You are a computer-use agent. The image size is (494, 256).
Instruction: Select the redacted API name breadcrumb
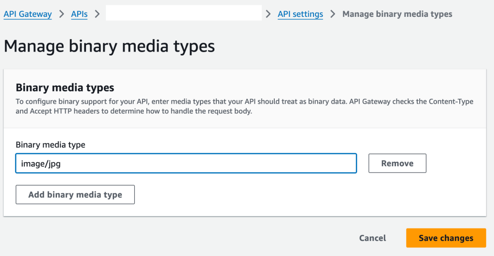pyautogui.click(x=183, y=13)
